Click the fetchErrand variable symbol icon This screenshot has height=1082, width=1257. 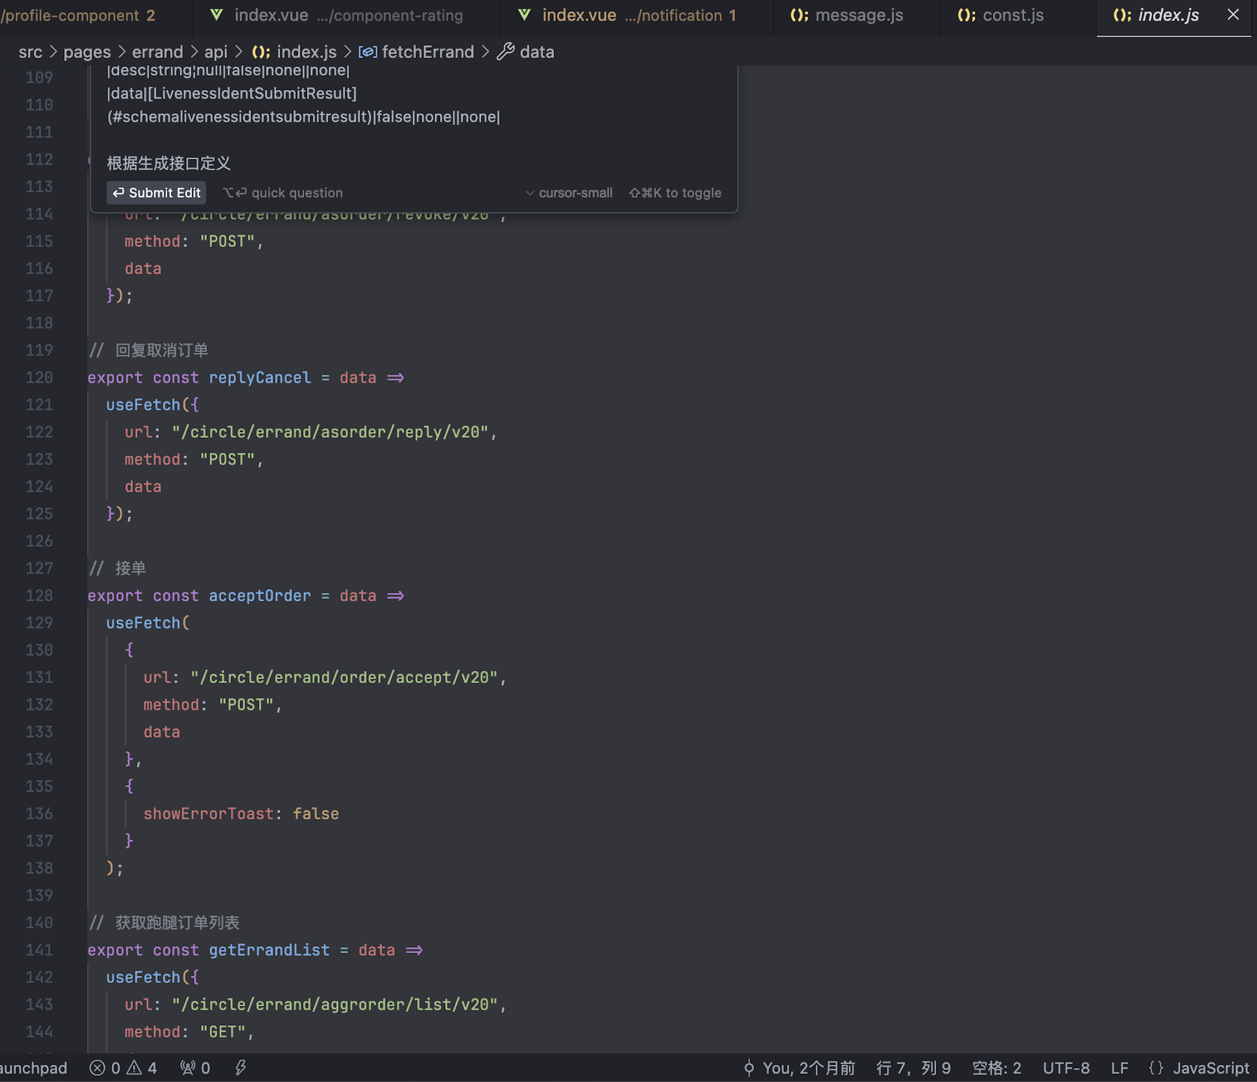pos(367,52)
